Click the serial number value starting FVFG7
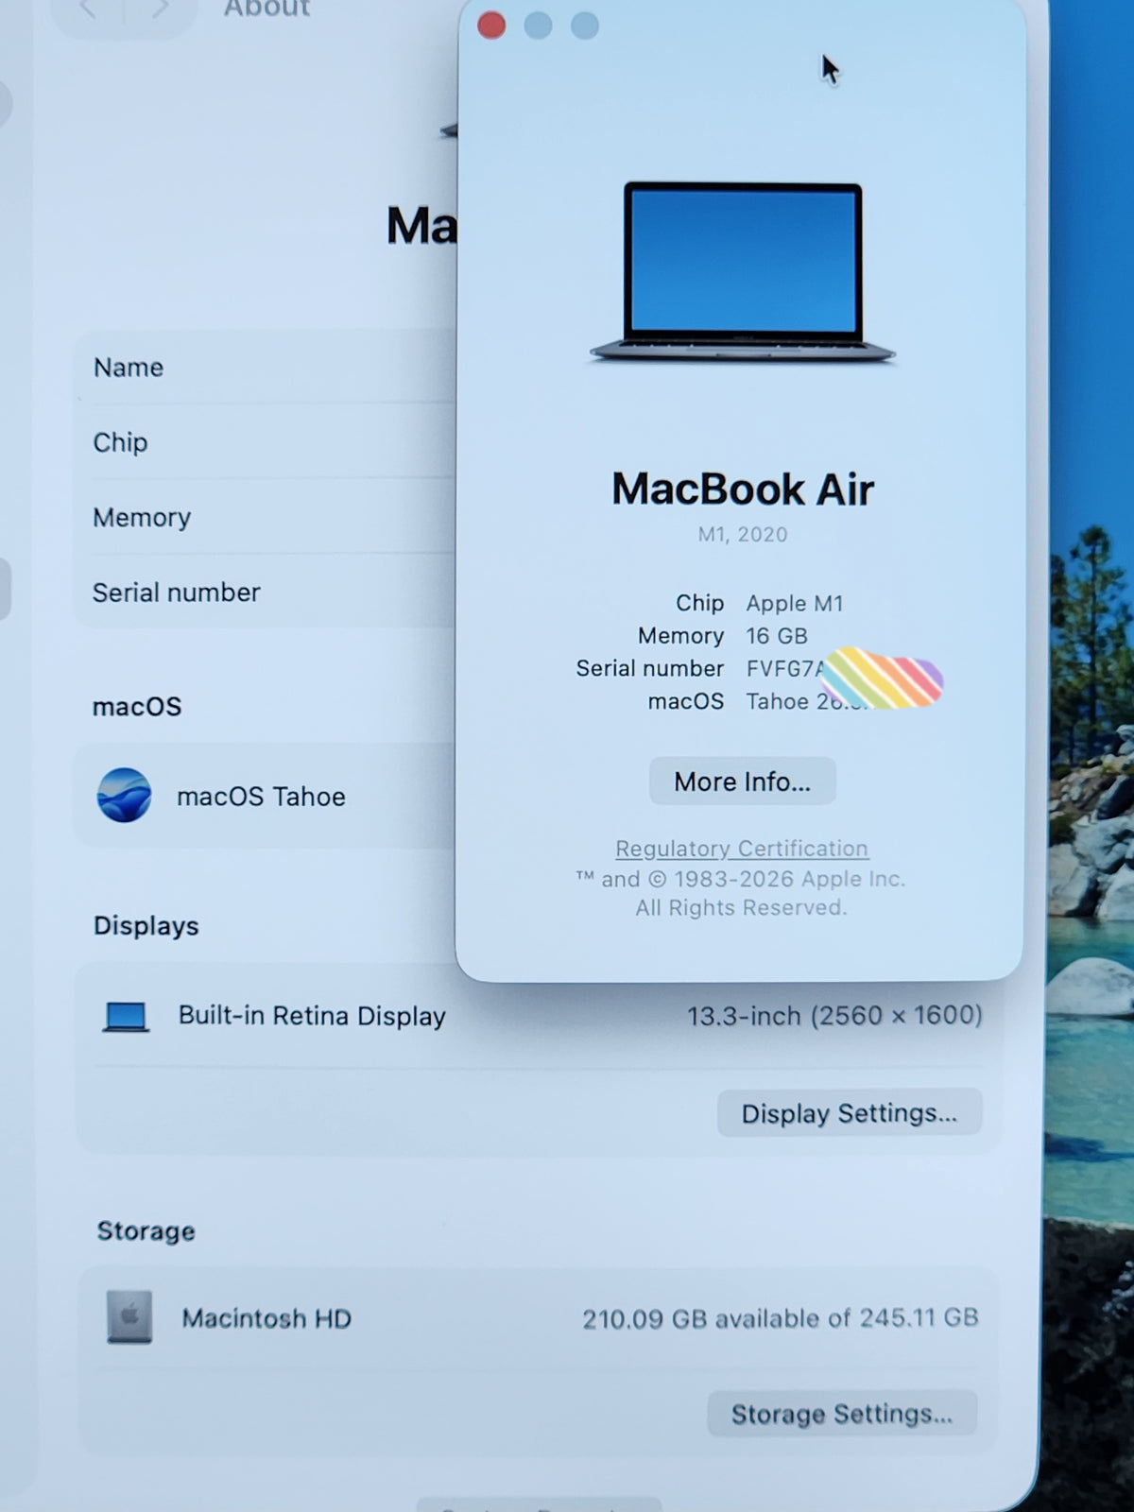Screen dimensions: 1134x1512 click(x=786, y=669)
